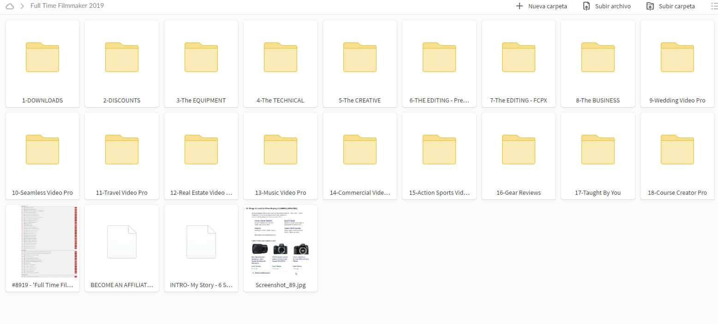Click the breadcrumb chevron arrow

(22, 6)
